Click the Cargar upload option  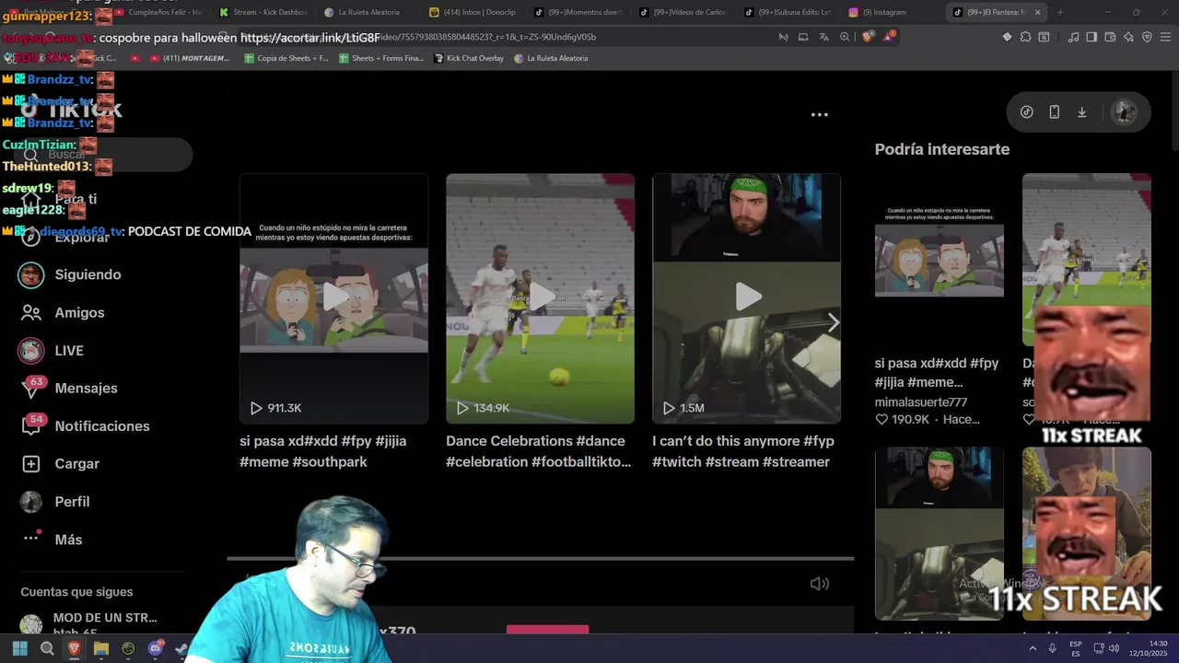click(x=76, y=463)
